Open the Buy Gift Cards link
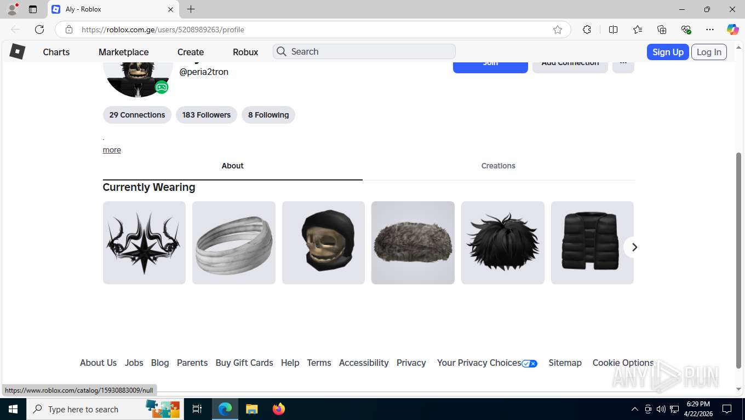The height and width of the screenshot is (420, 745). (x=244, y=363)
